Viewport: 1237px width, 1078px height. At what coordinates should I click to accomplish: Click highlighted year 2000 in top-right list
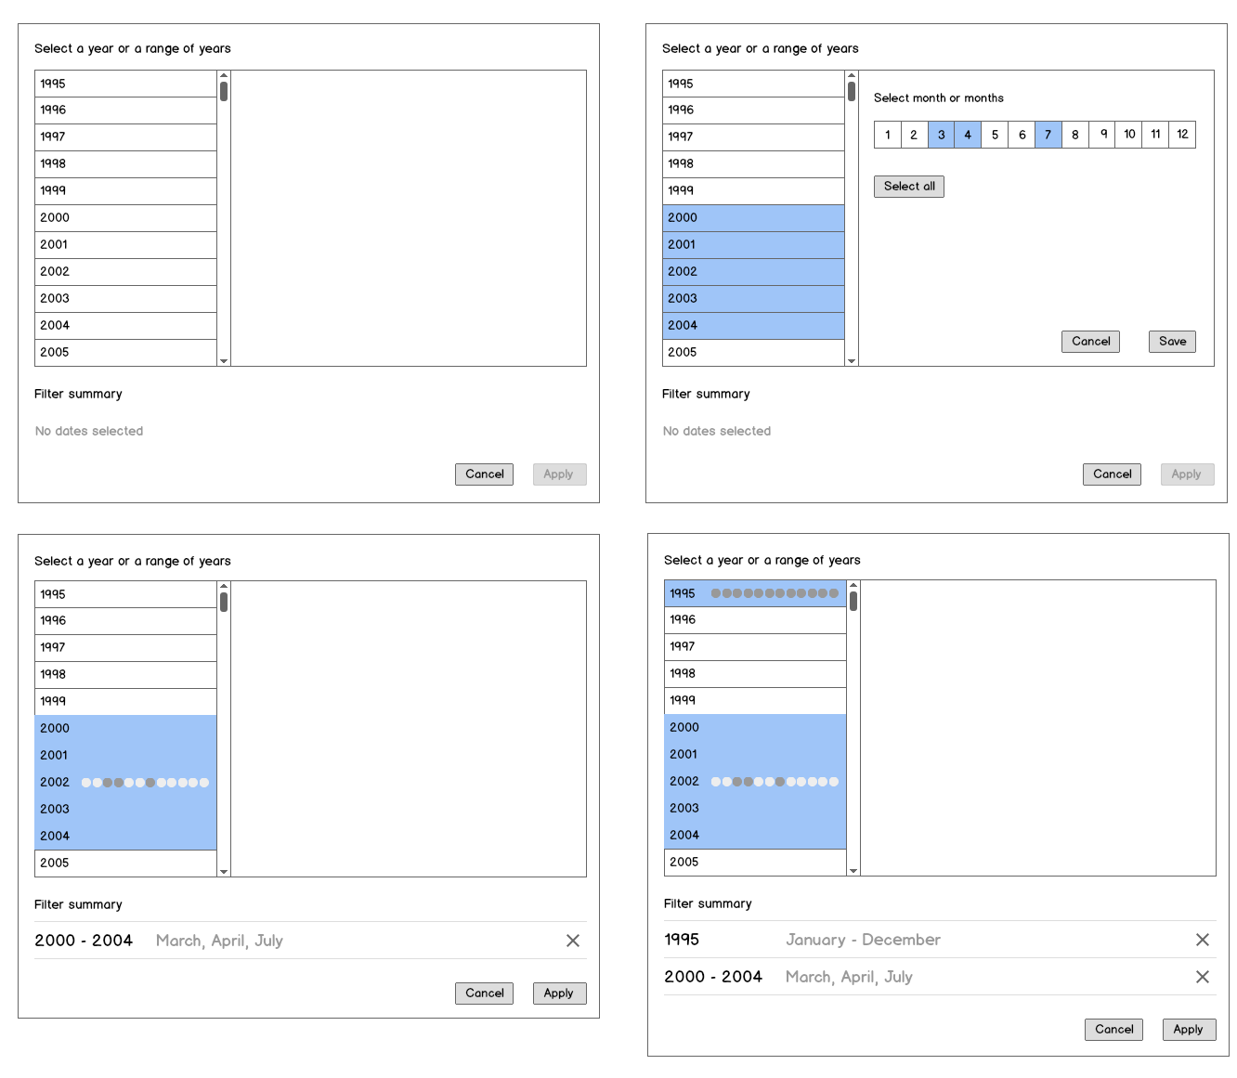[753, 218]
